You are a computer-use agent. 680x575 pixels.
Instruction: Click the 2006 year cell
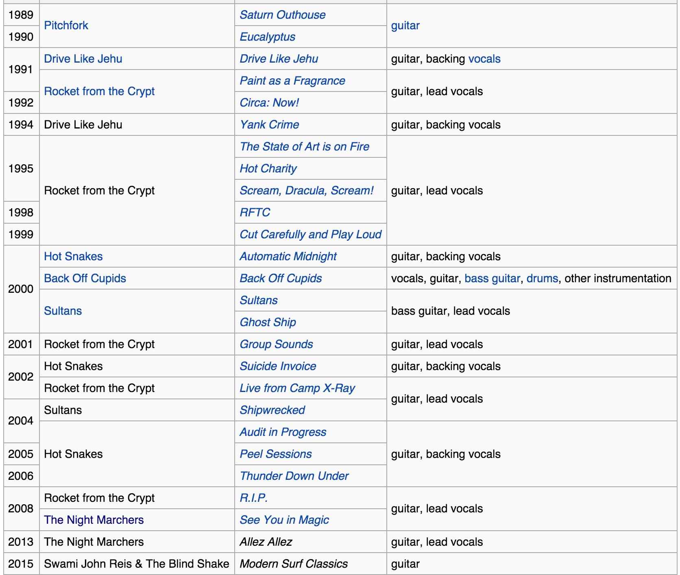pyautogui.click(x=21, y=476)
